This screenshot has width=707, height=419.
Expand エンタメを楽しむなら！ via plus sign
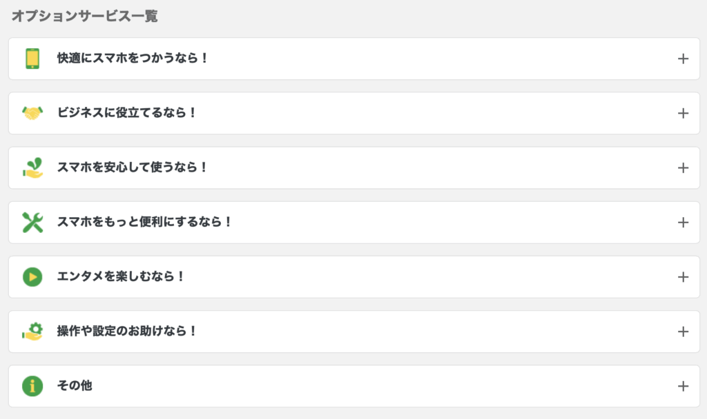tap(683, 277)
